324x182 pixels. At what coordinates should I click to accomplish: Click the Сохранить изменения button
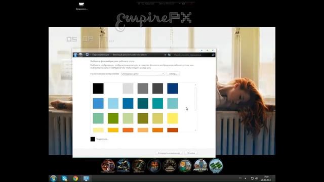[169, 153]
